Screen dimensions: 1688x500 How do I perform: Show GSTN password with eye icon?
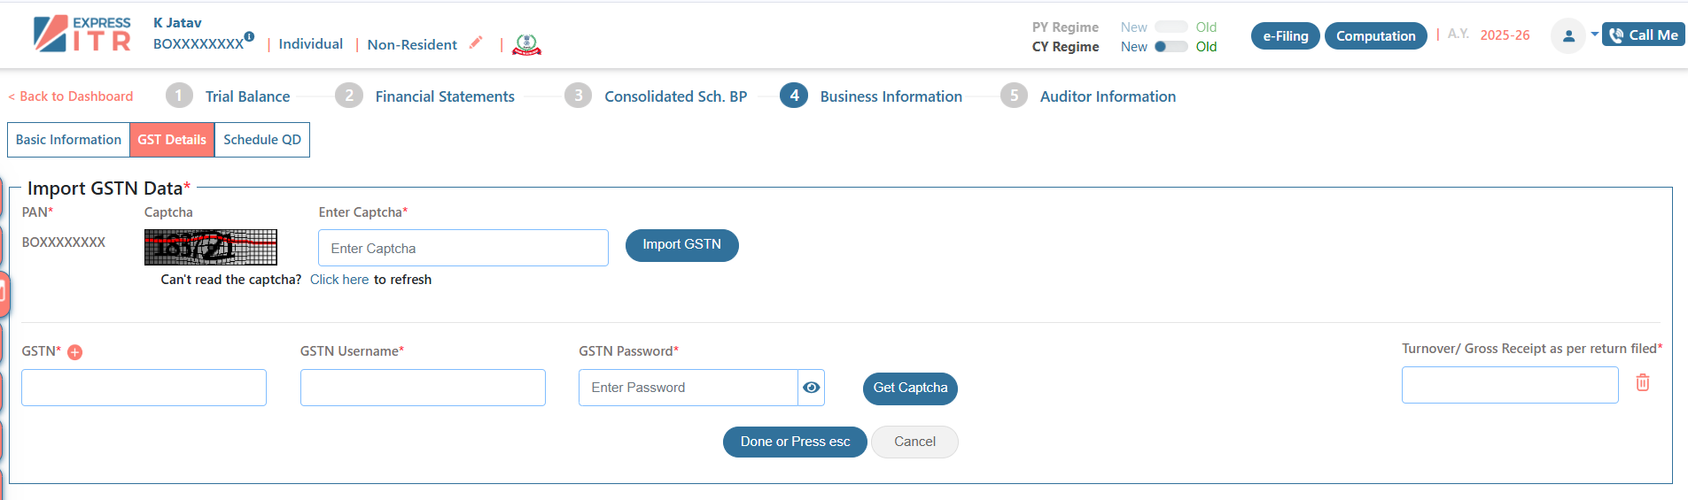811,388
